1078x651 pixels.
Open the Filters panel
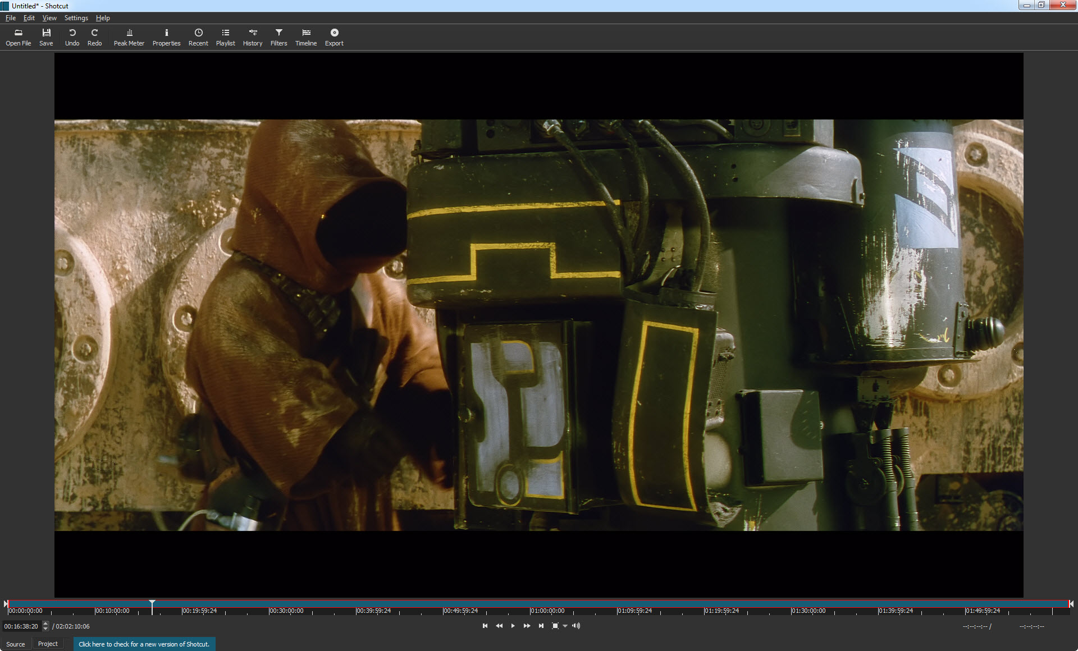[x=278, y=37]
